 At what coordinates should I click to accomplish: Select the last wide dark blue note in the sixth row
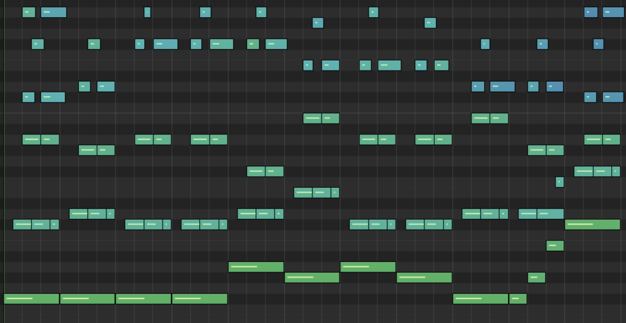pos(613,97)
